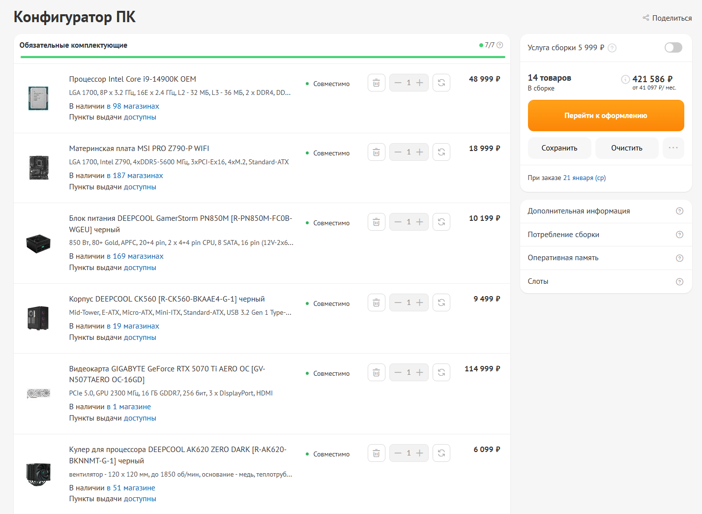Viewport: 702px width, 514px height.
Task: Open the MSI motherboard product thumbnail
Action: (38, 168)
